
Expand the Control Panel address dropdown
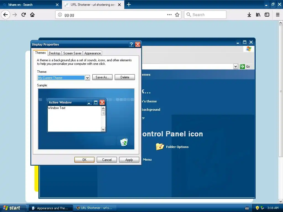coord(235,67)
